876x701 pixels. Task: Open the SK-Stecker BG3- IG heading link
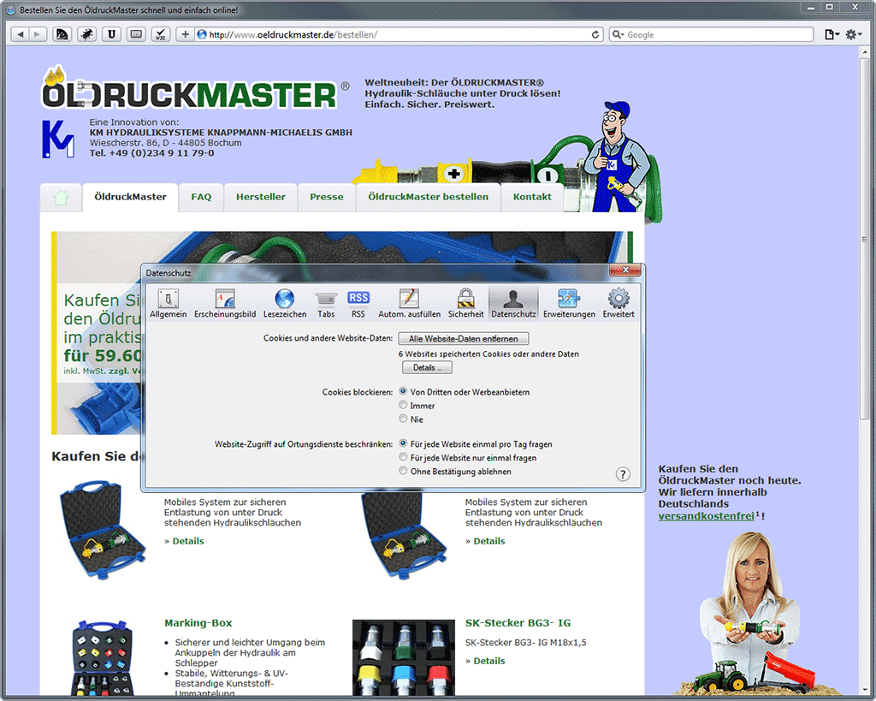[518, 623]
